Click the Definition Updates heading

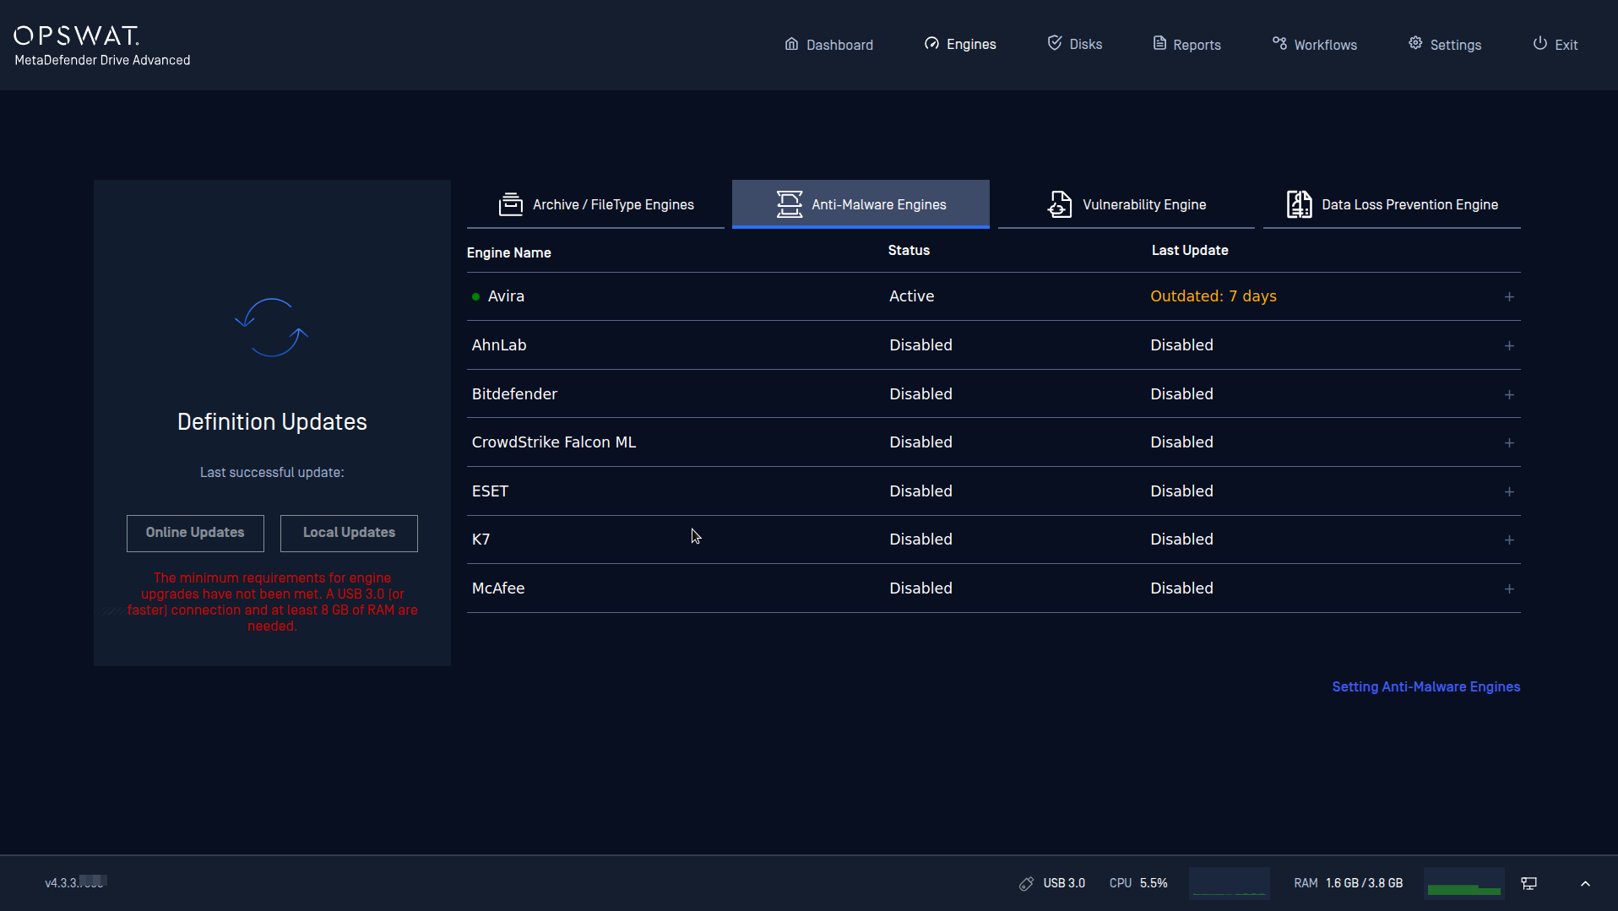coord(272,422)
